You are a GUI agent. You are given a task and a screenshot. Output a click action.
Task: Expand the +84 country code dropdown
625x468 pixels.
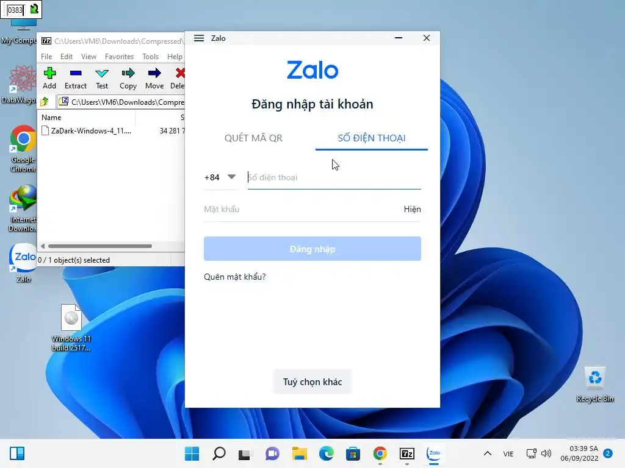coord(220,177)
